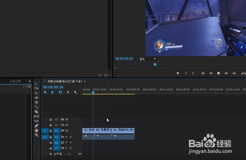Hide V2 track output eye
The width and height of the screenshot is (246, 160).
(x=67, y=125)
